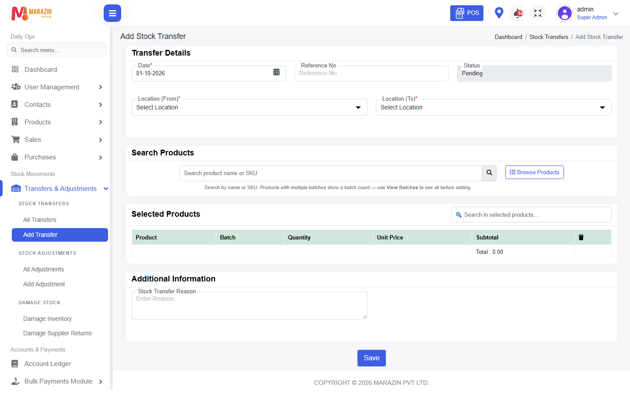
Task: Click the Stock Transfer Reason textarea
Action: [x=249, y=306]
